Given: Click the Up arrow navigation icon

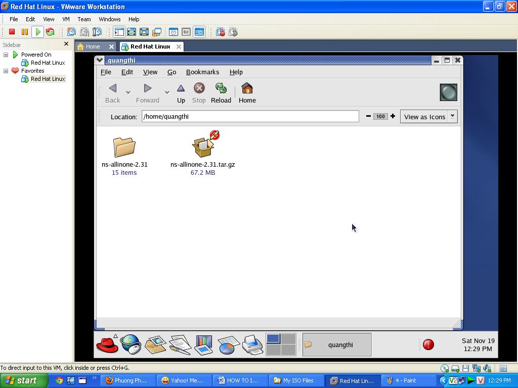Looking at the screenshot, I should click(181, 89).
